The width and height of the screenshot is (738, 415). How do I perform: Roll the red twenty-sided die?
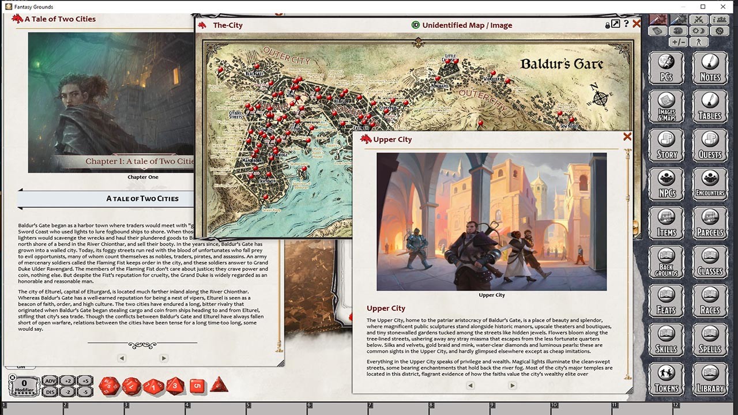tap(109, 385)
